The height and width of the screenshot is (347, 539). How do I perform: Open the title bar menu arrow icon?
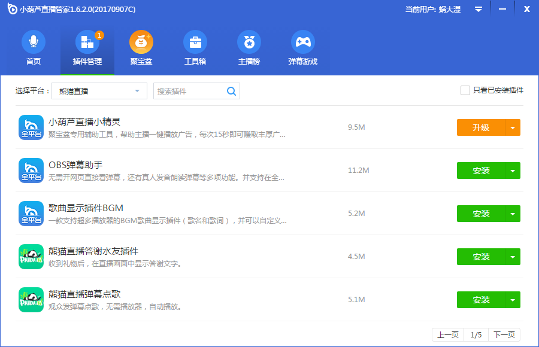pyautogui.click(x=479, y=9)
